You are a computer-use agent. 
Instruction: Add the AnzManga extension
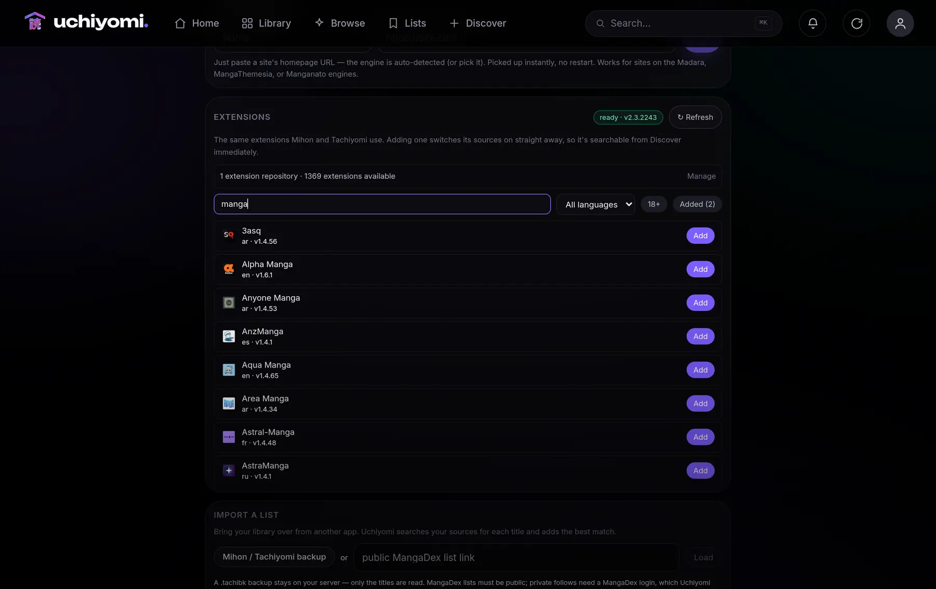pyautogui.click(x=700, y=336)
